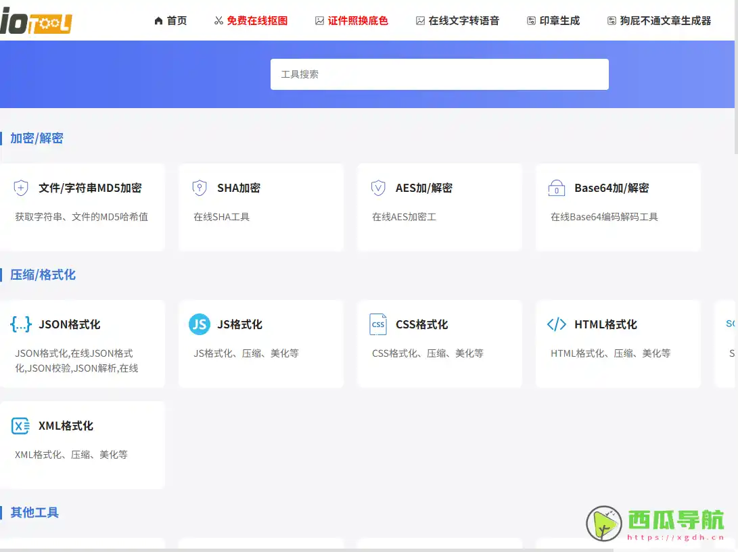The width and height of the screenshot is (738, 552).
Task: Click the JS格式化 circular icon
Action: tap(199, 324)
